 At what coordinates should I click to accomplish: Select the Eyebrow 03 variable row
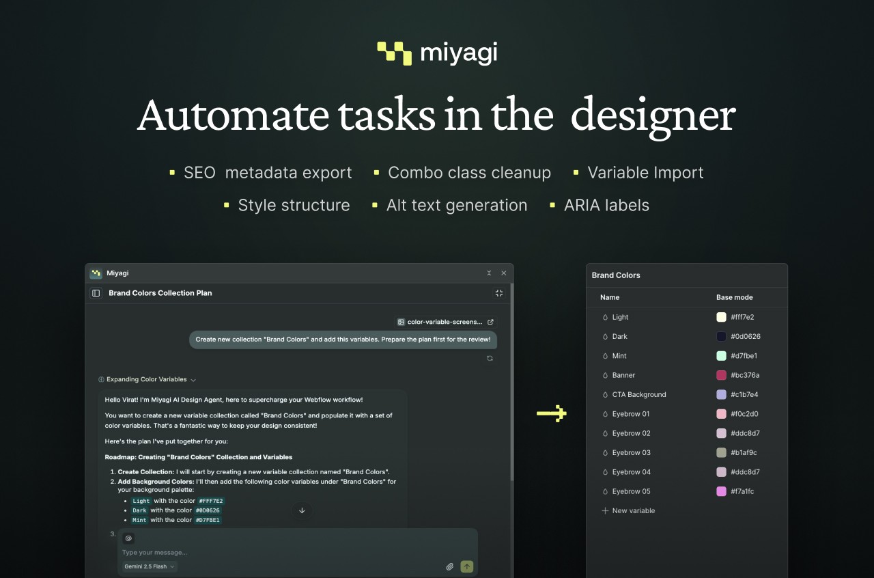[687, 452]
